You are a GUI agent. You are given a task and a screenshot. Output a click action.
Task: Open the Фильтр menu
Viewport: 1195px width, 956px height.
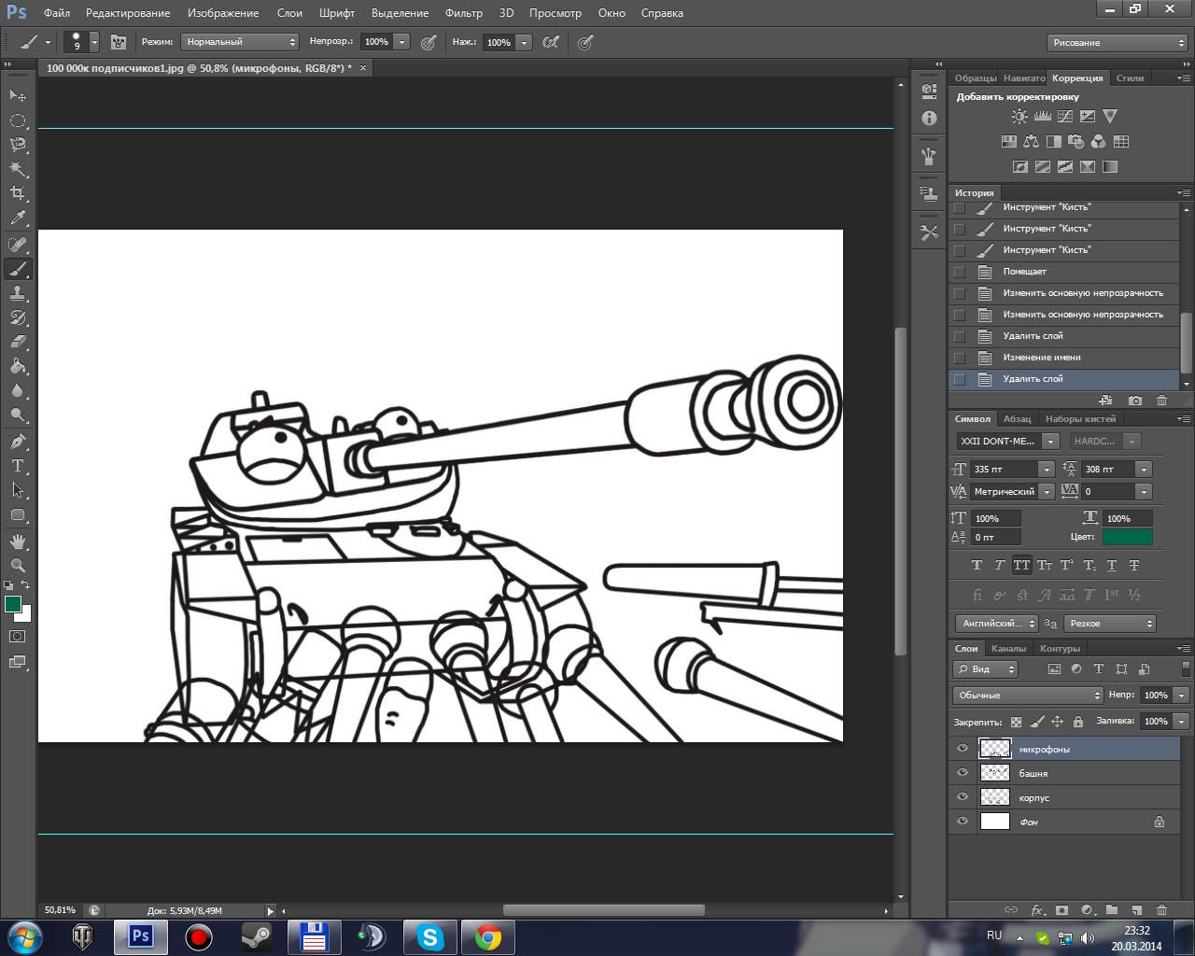(x=463, y=13)
